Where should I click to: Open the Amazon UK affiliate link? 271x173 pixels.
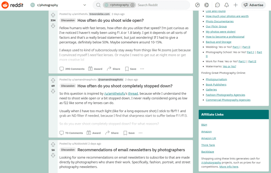pos(209,138)
